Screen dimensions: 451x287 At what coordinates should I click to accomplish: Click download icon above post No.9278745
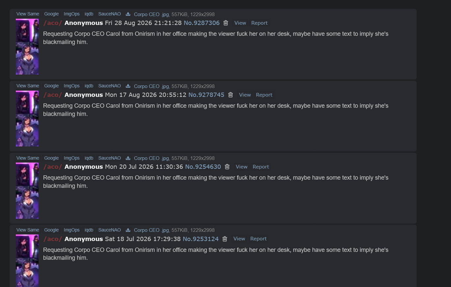pos(128,86)
